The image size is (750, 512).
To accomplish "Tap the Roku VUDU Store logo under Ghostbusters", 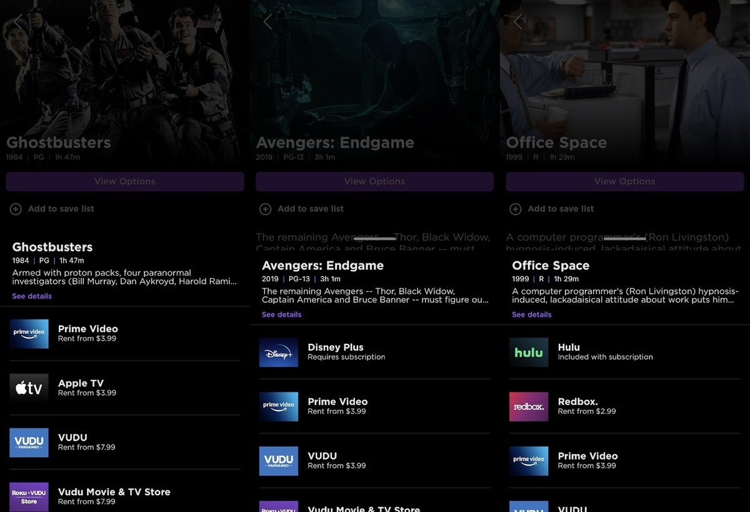I will (x=29, y=497).
